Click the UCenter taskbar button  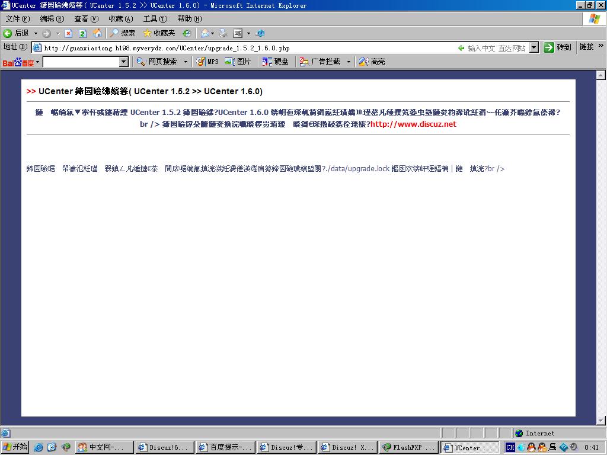(470, 448)
